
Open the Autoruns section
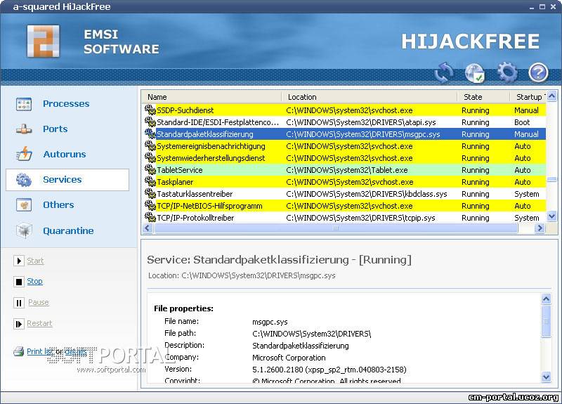coord(65,154)
